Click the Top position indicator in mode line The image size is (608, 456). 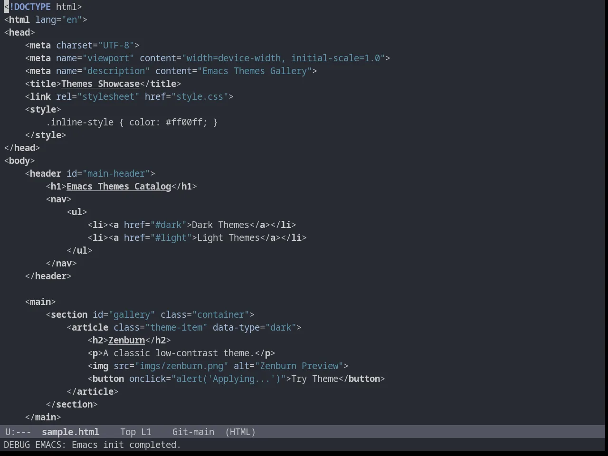click(128, 432)
